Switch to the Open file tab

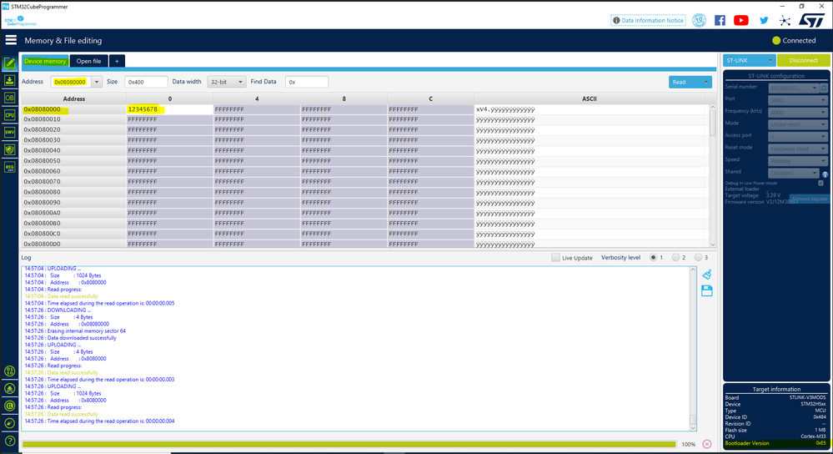click(88, 61)
